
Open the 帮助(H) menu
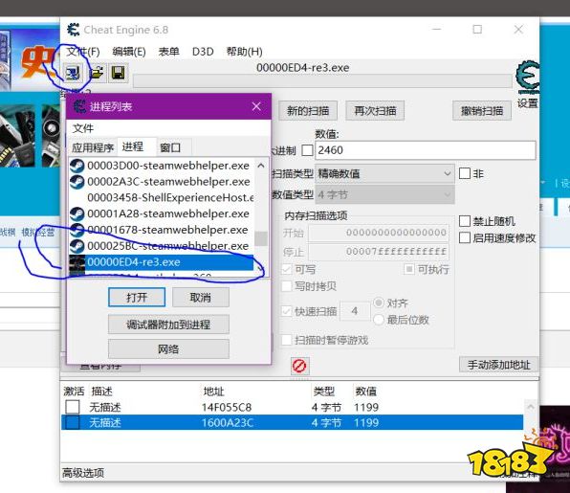(x=244, y=52)
